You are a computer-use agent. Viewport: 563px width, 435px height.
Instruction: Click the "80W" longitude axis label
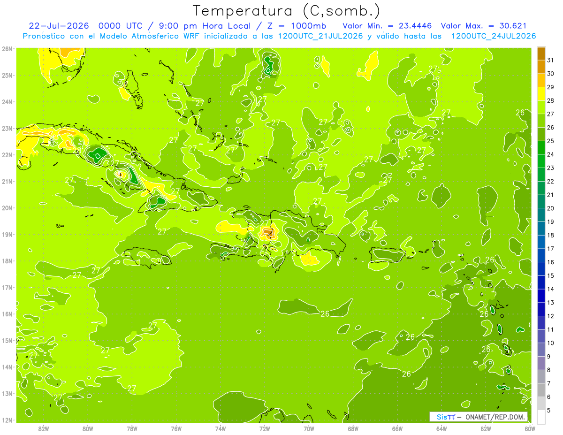click(87, 428)
